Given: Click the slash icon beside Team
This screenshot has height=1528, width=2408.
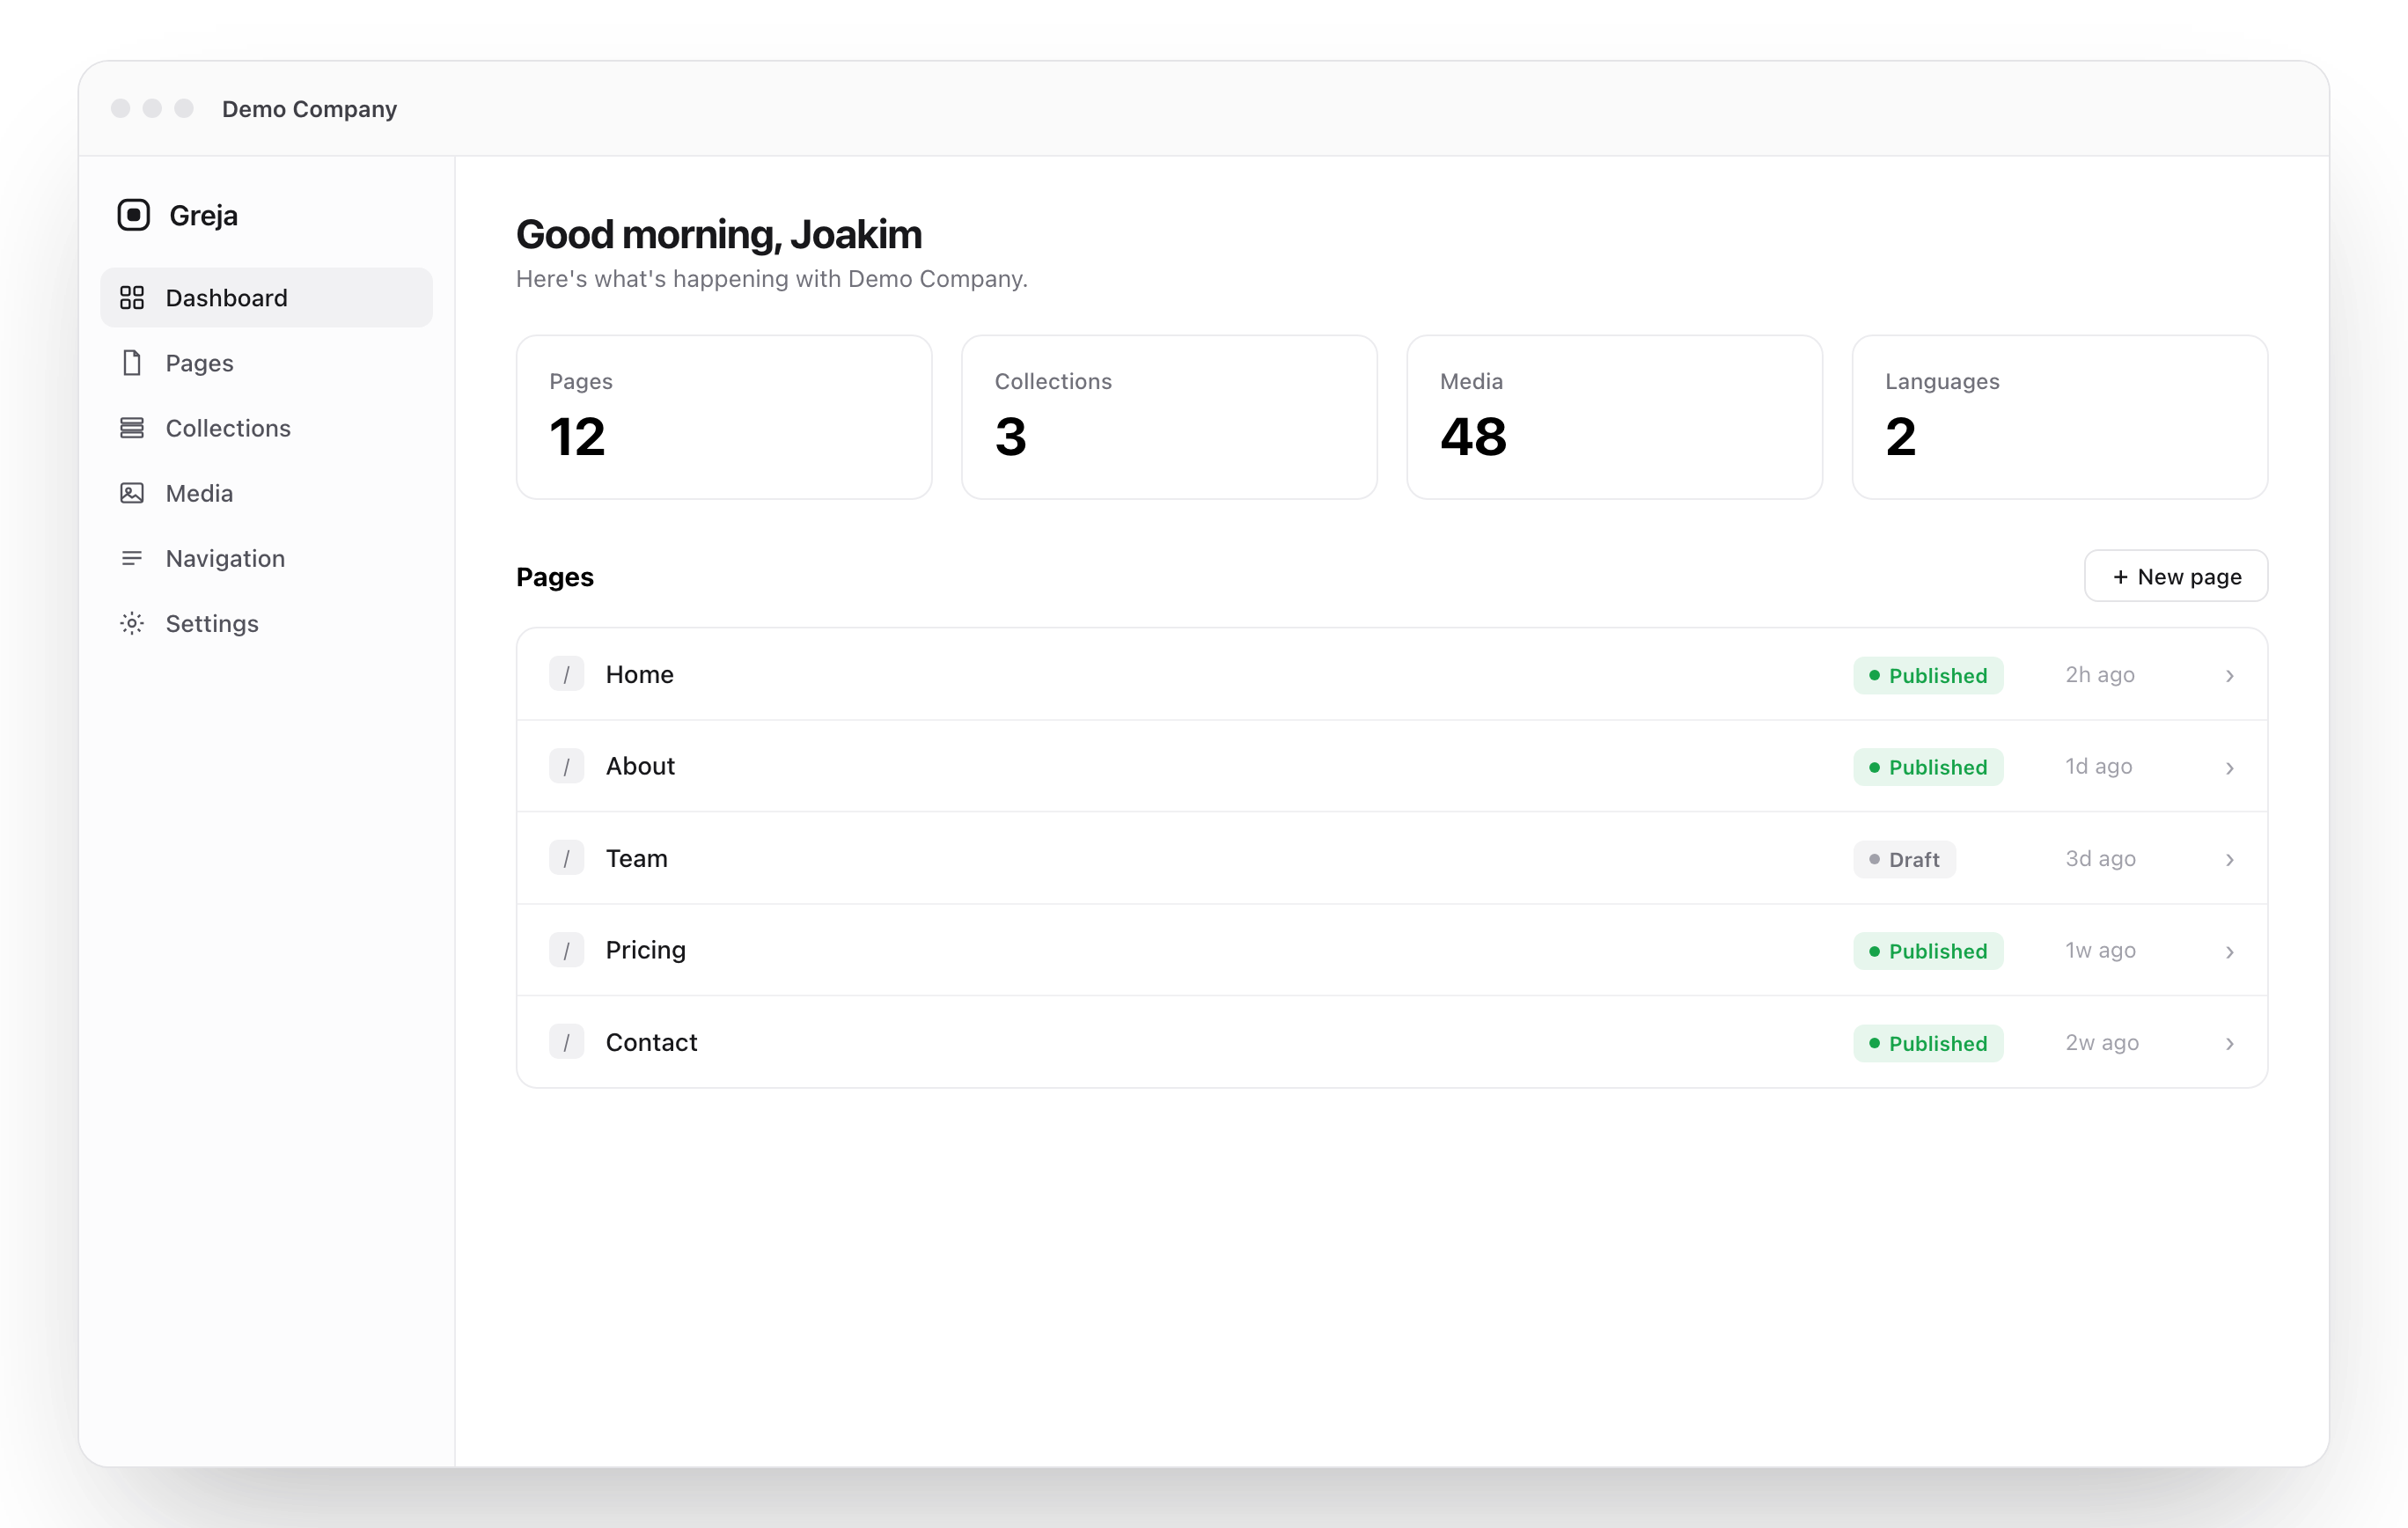Looking at the screenshot, I should (x=567, y=859).
